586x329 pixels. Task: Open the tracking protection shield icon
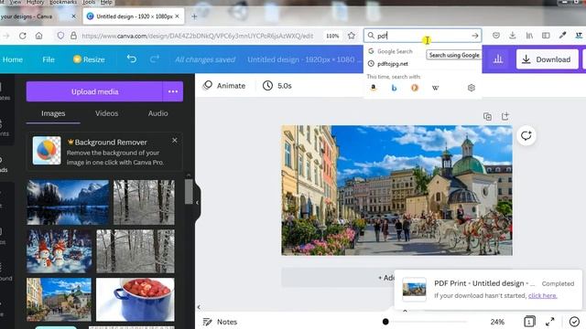click(x=60, y=36)
